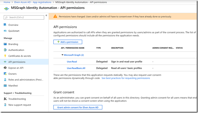Click the Authentication circular arrow icon
This screenshot has height=113, width=198.
[5, 50]
